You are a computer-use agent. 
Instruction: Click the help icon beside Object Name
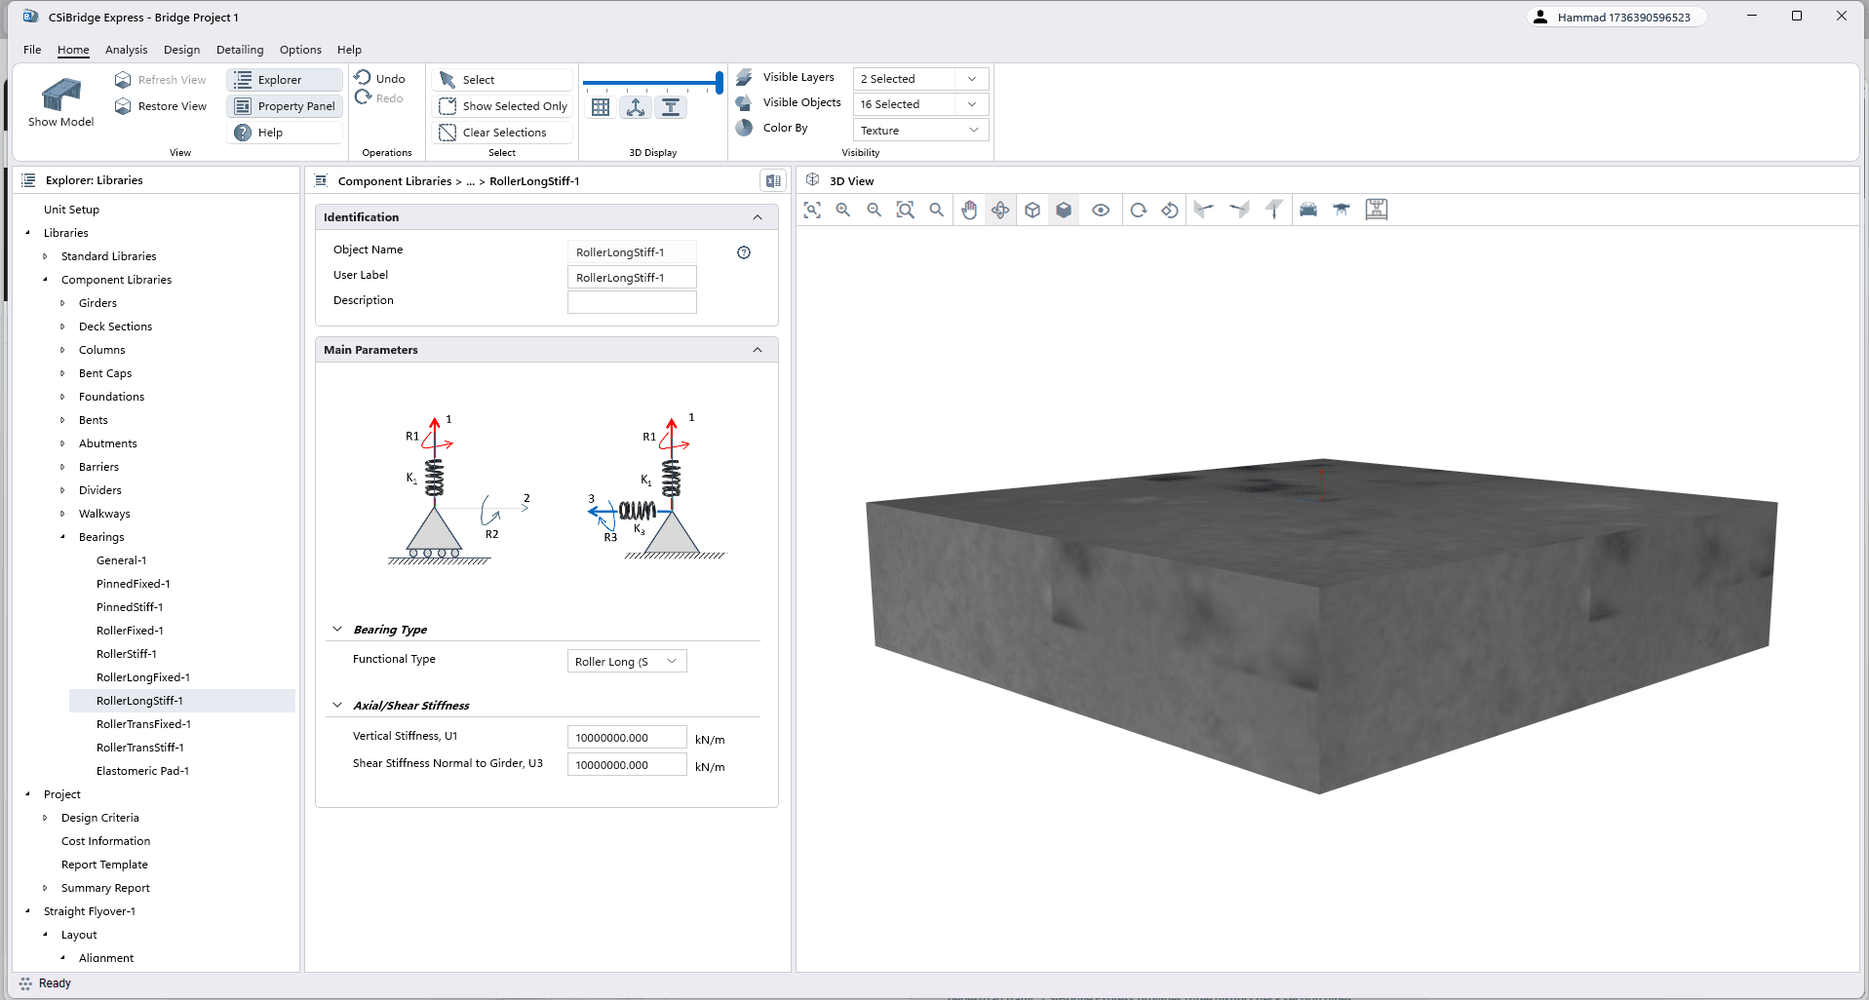tap(744, 252)
